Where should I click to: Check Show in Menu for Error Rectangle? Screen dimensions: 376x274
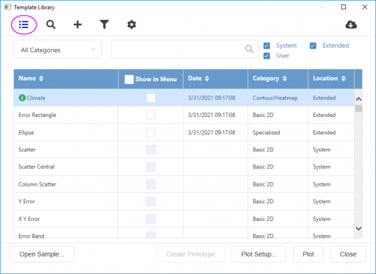[150, 115]
